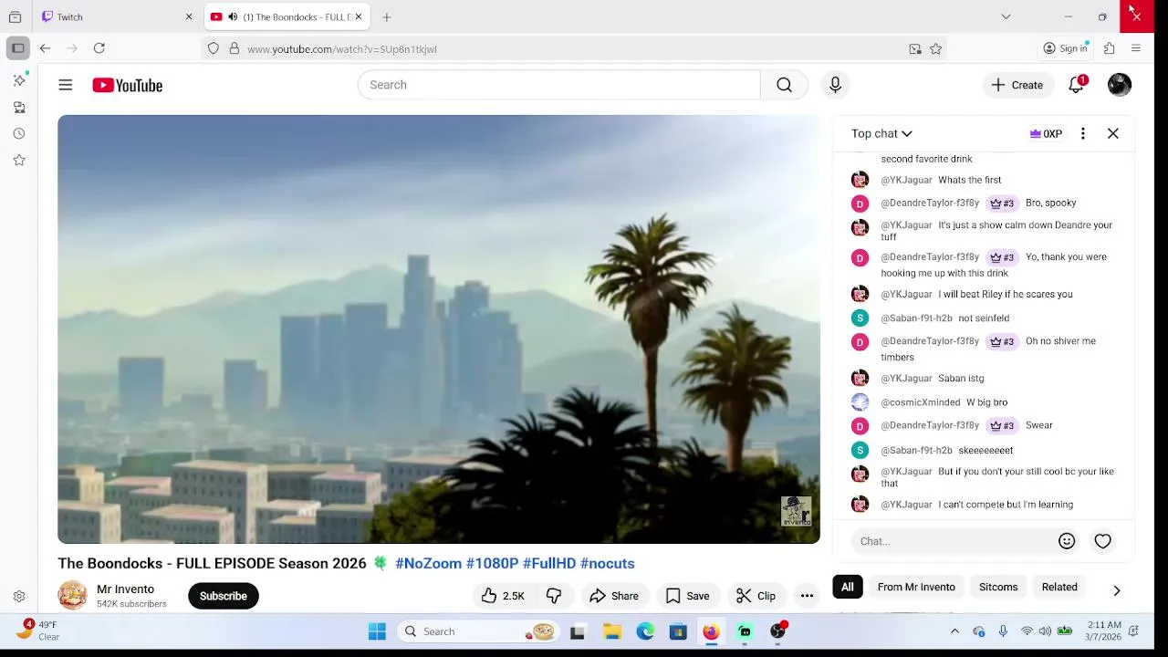1168x657 pixels.
Task: Expand the Top chat dropdown
Action: click(x=881, y=133)
